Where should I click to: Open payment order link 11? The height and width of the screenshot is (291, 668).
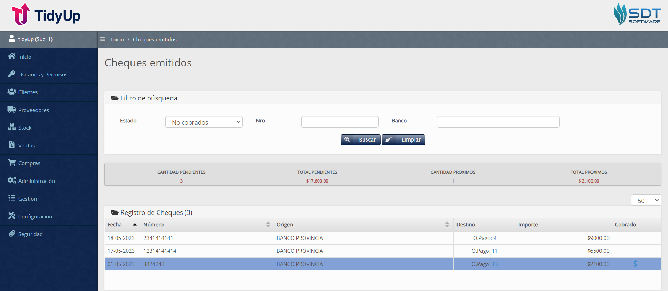point(495,251)
